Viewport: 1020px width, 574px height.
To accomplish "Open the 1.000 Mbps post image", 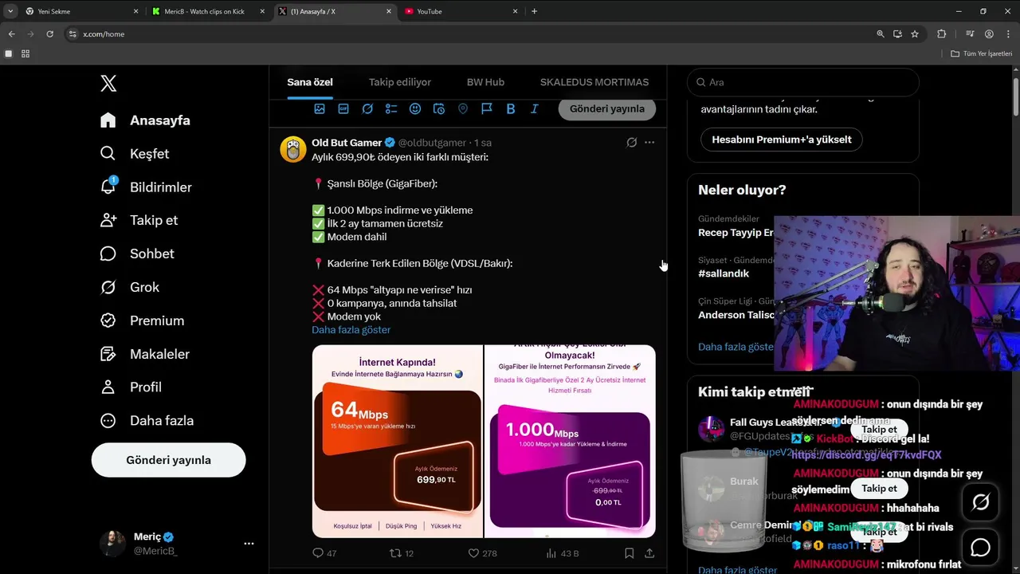I will [x=570, y=441].
